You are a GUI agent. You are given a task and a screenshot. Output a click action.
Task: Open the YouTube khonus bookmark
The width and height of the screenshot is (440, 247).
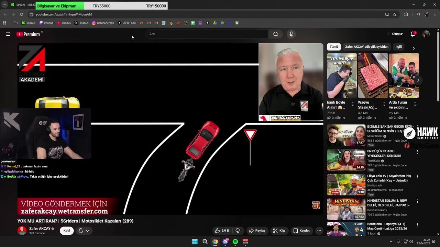(x=64, y=23)
